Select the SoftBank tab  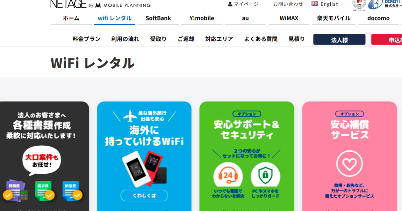[x=158, y=18]
